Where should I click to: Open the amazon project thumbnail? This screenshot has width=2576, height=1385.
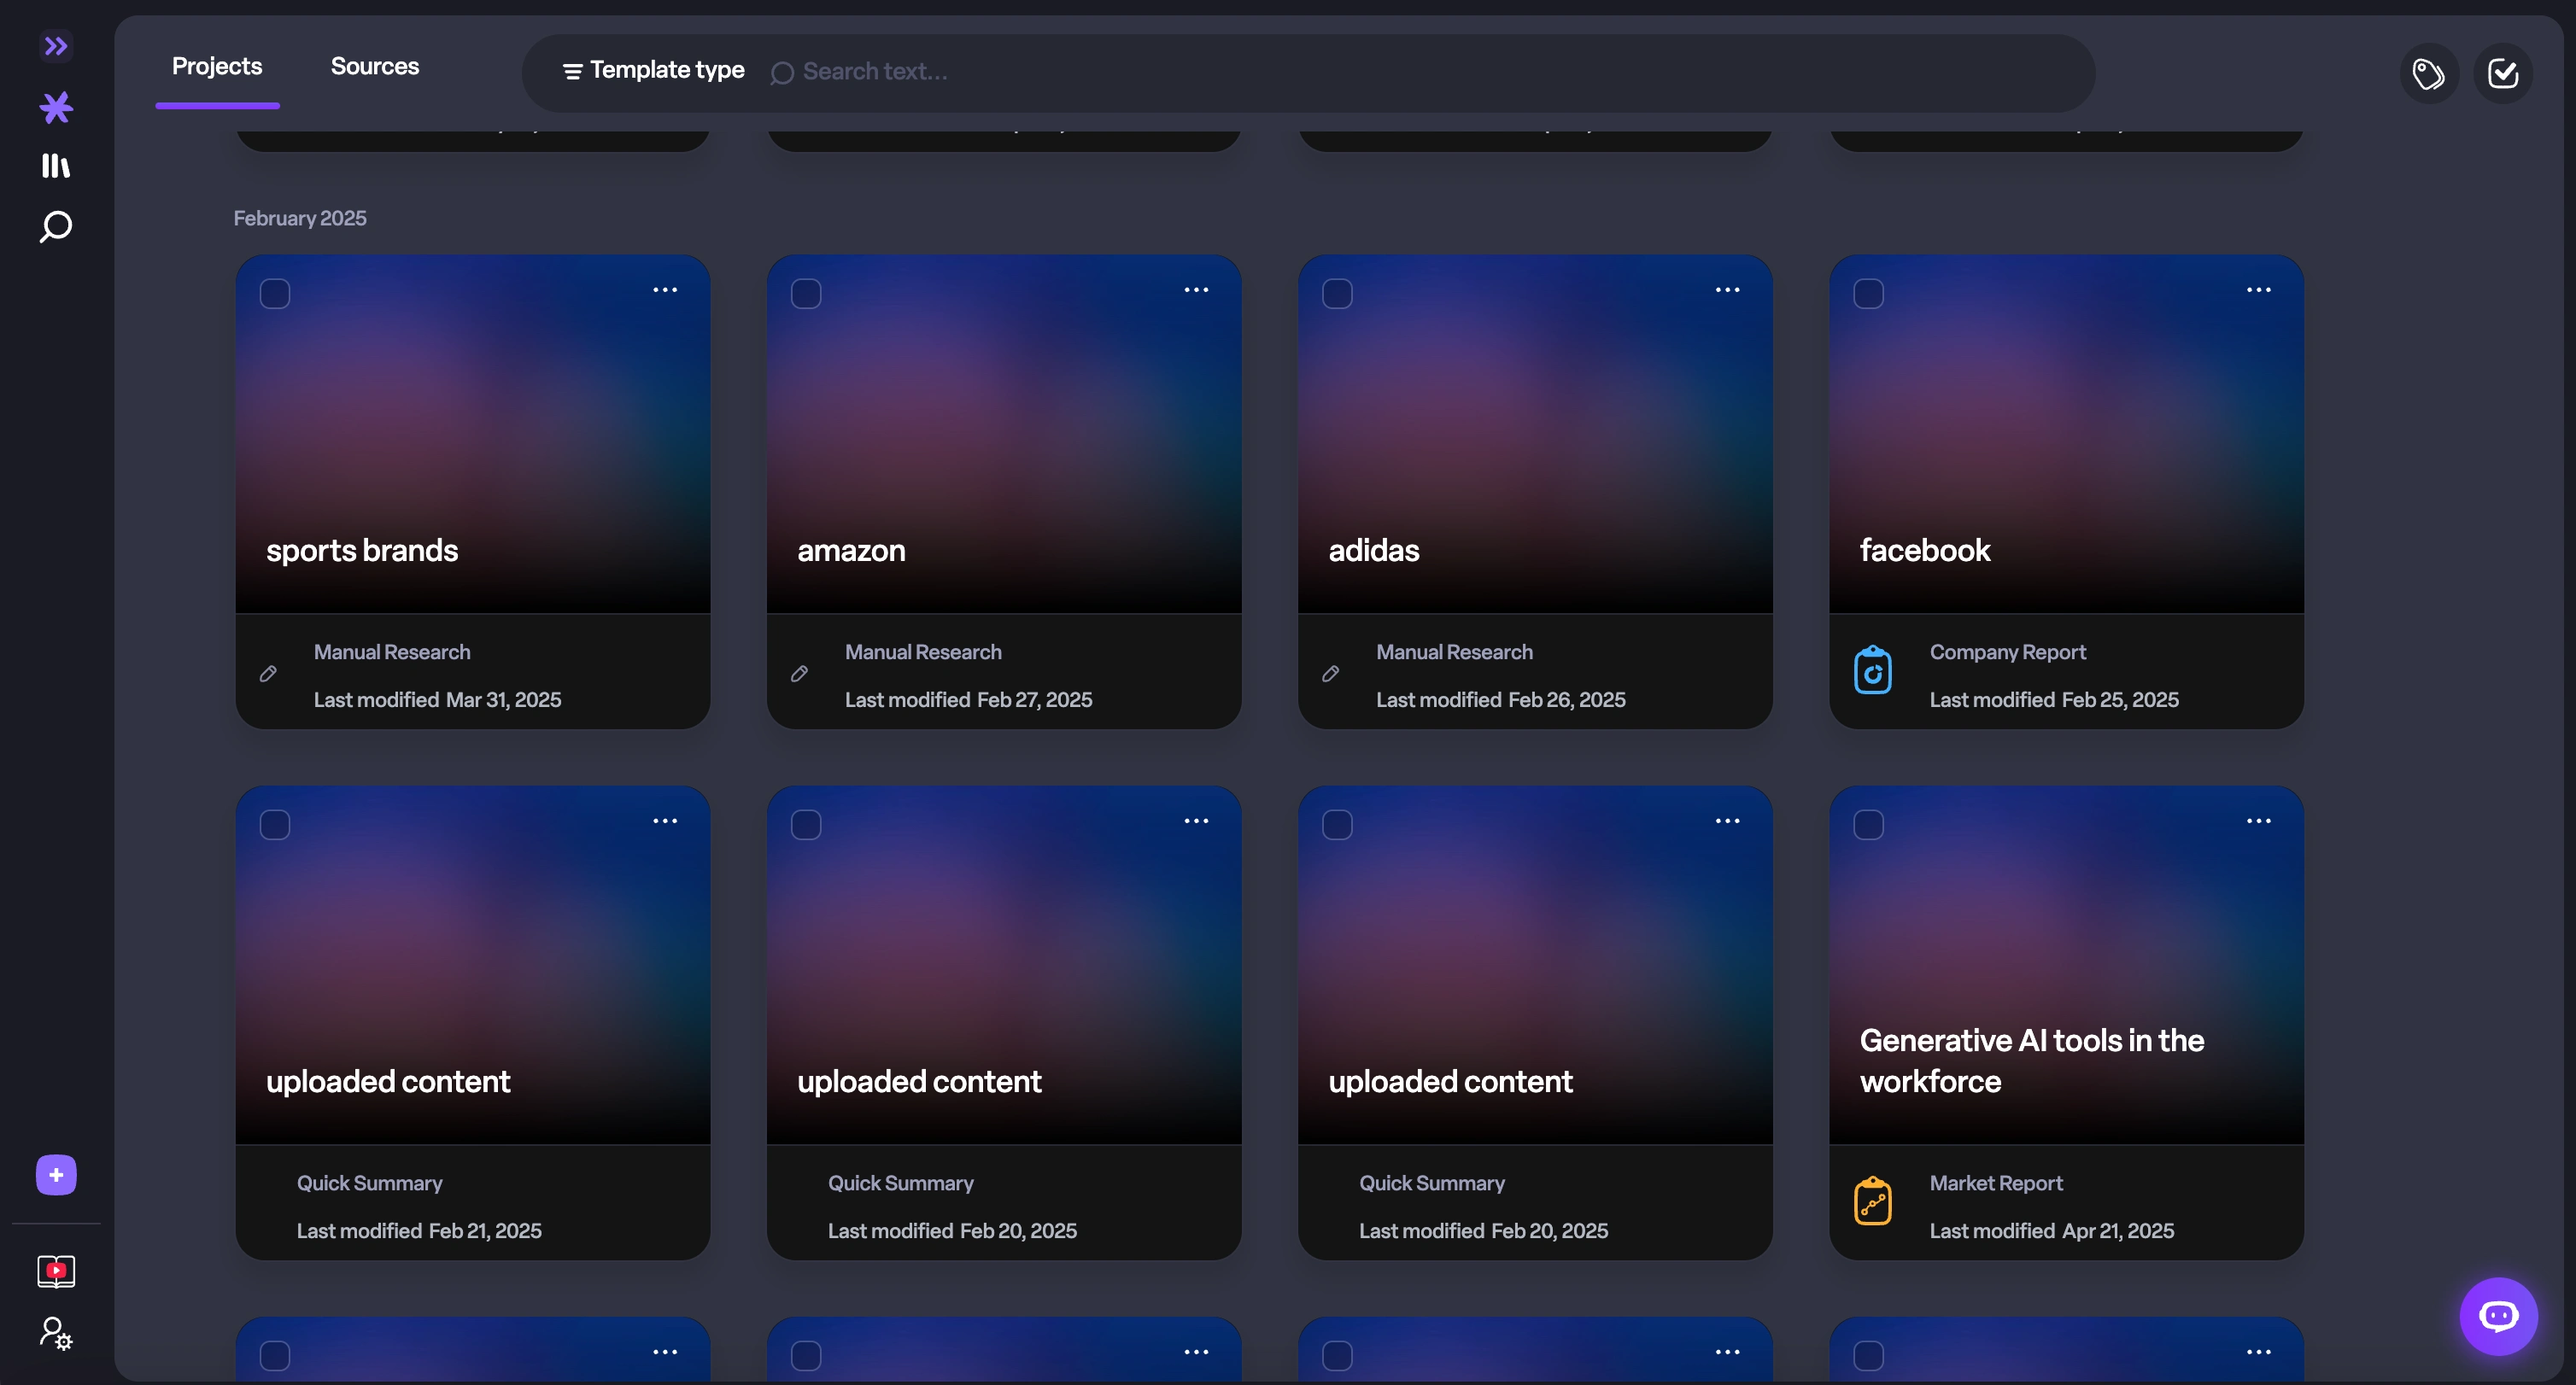(1004, 434)
